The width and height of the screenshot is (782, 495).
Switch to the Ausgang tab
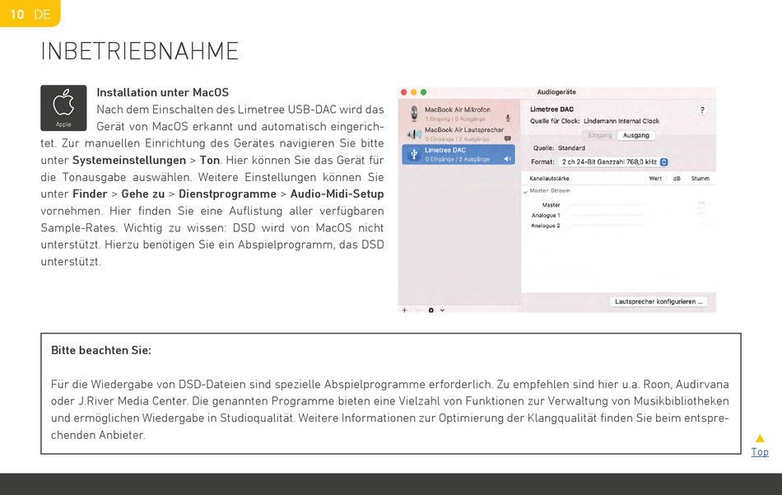click(635, 135)
